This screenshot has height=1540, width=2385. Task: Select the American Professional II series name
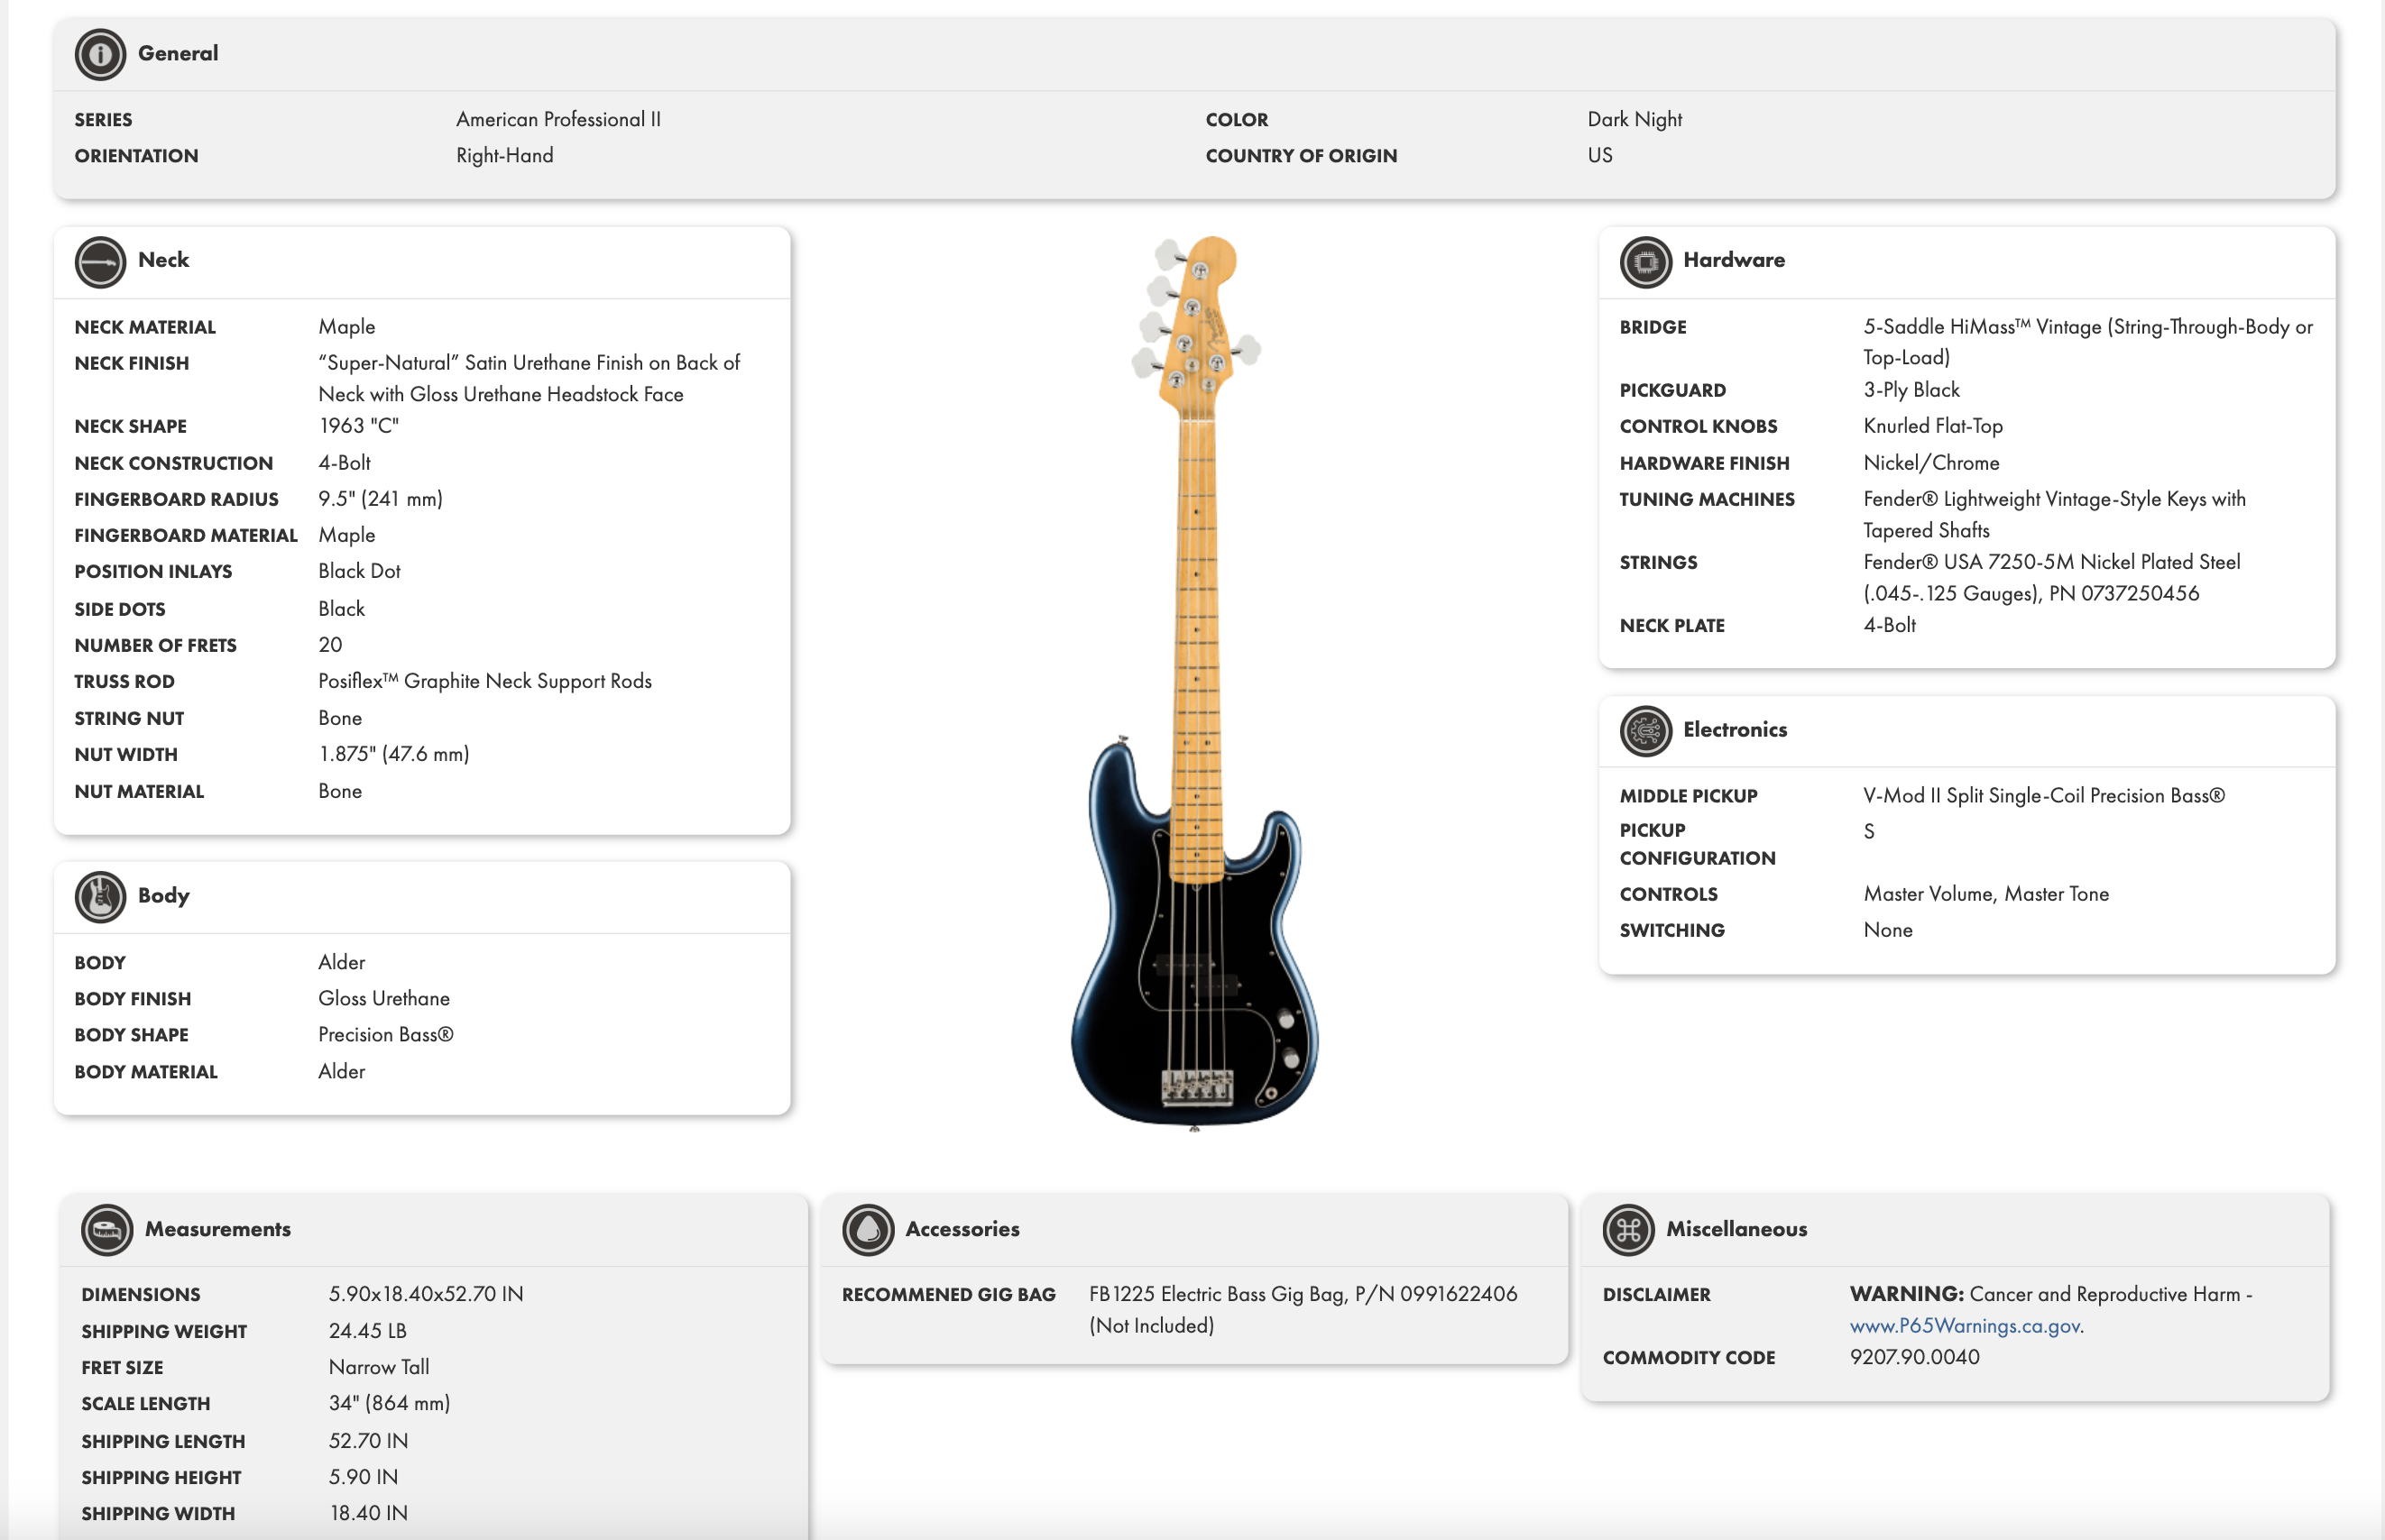[558, 118]
